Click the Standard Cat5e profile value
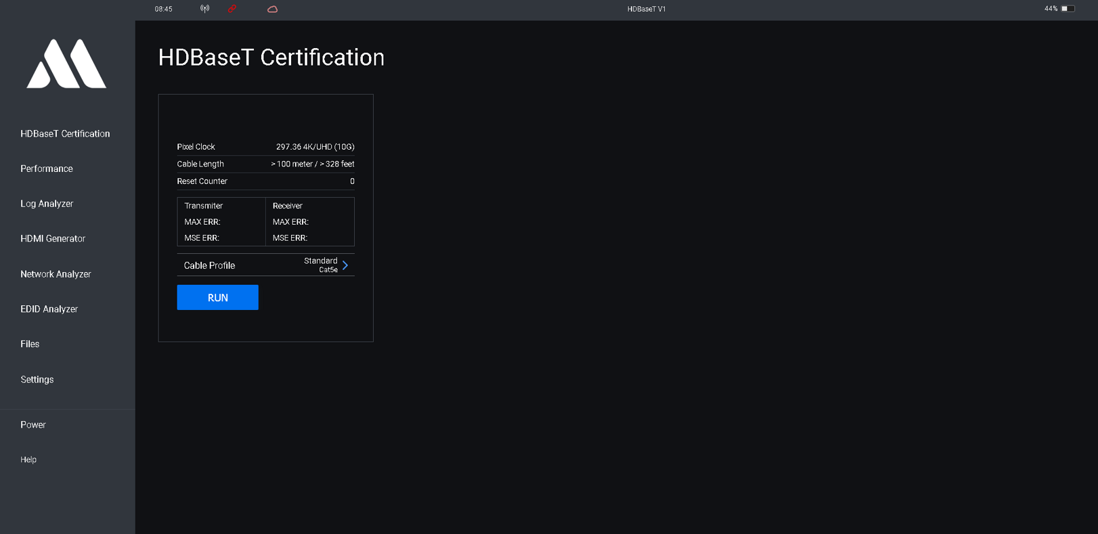 (x=321, y=265)
